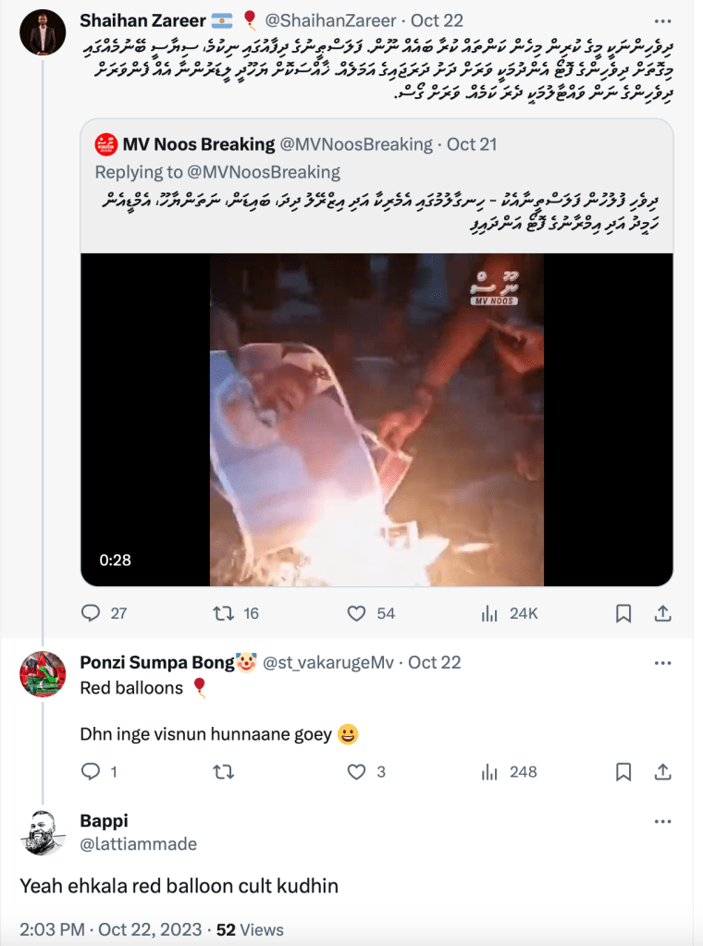Image resolution: width=703 pixels, height=946 pixels.
Task: Open more options for Shaihan Zareer's tweet
Action: [x=662, y=19]
